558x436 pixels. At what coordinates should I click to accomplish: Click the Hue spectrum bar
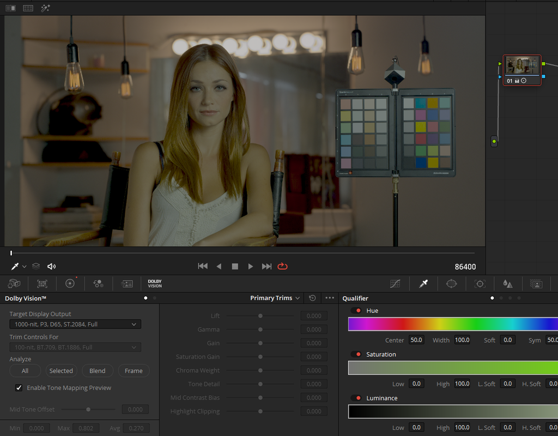[453, 324]
